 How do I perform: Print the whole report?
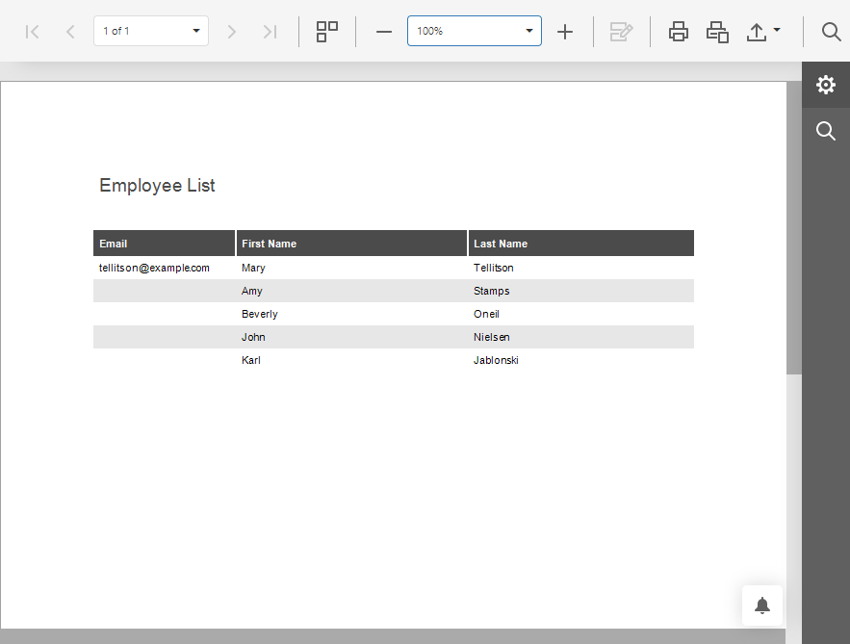coord(678,32)
